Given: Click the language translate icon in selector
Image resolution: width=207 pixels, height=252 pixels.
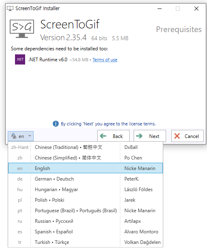Looking at the screenshot, I should [14, 136].
